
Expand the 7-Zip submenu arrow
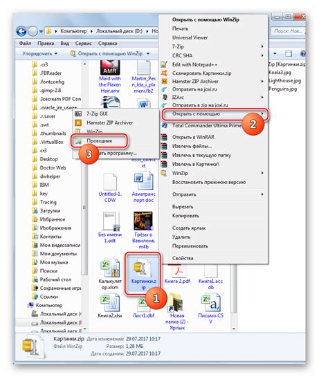pos(262,46)
